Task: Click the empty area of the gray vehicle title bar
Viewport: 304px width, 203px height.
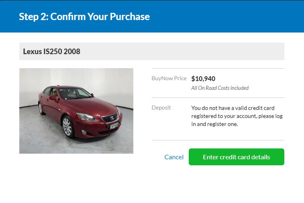Action: (x=182, y=51)
